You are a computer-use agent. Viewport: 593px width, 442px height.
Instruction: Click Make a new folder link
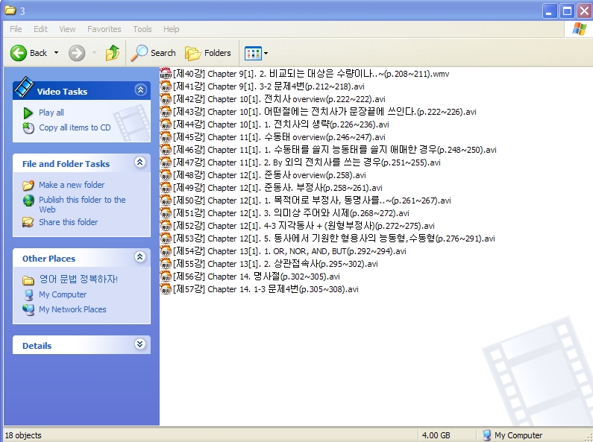coord(72,185)
